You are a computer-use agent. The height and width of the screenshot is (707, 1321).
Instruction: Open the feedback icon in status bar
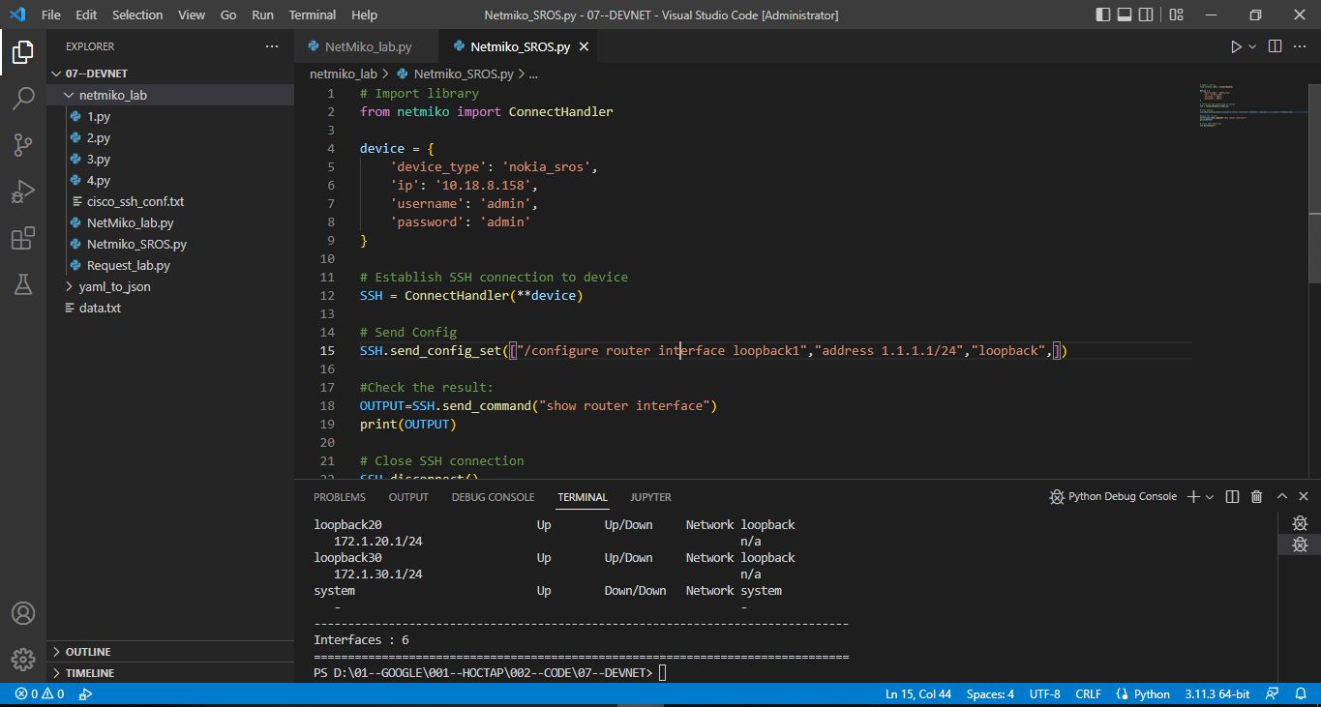pos(1274,694)
